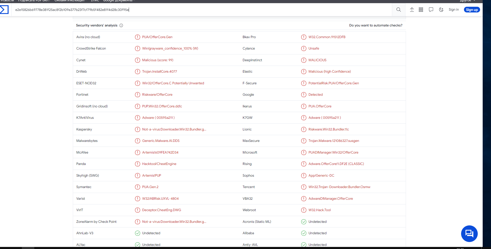This screenshot has height=249, width=491.
Task: Click the VirusTotal sigma logo
Action: pyautogui.click(x=4, y=10)
